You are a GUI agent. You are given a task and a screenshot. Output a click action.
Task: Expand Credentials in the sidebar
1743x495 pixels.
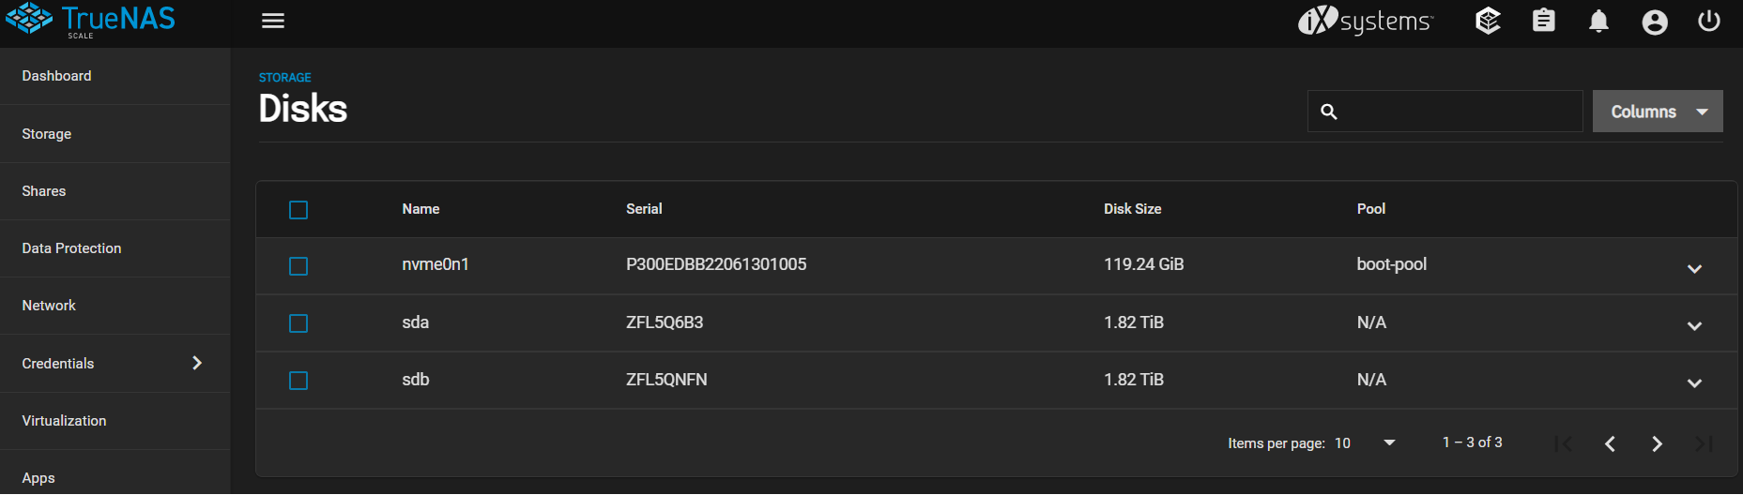tap(115, 364)
